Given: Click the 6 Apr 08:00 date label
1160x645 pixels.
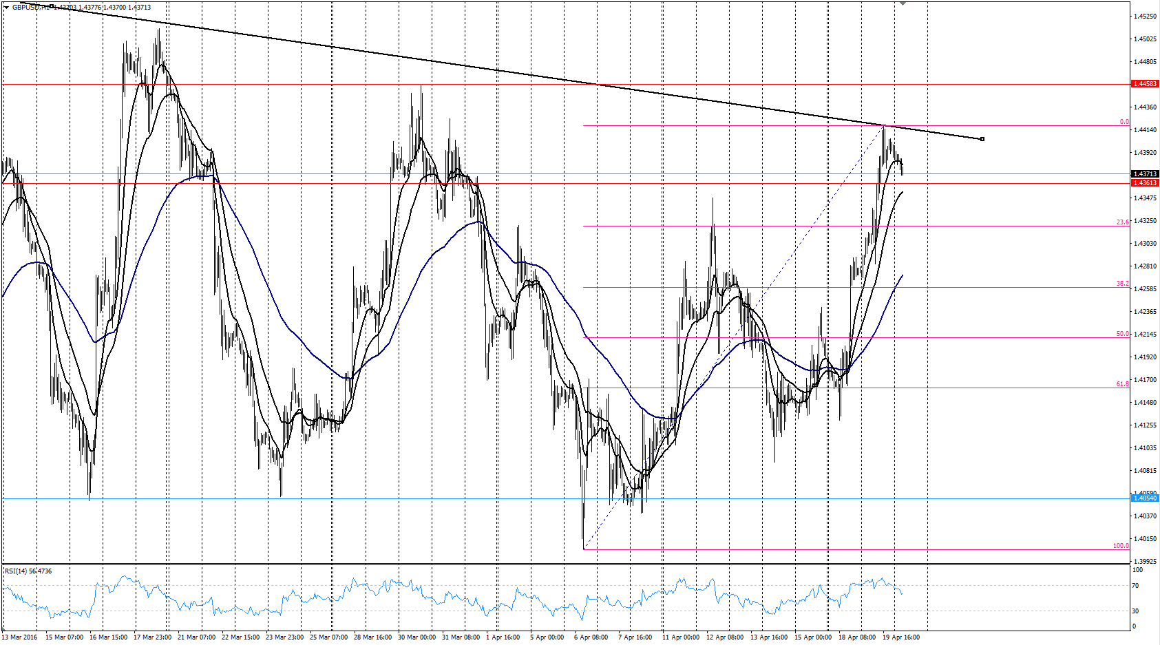Looking at the screenshot, I should click(x=591, y=637).
